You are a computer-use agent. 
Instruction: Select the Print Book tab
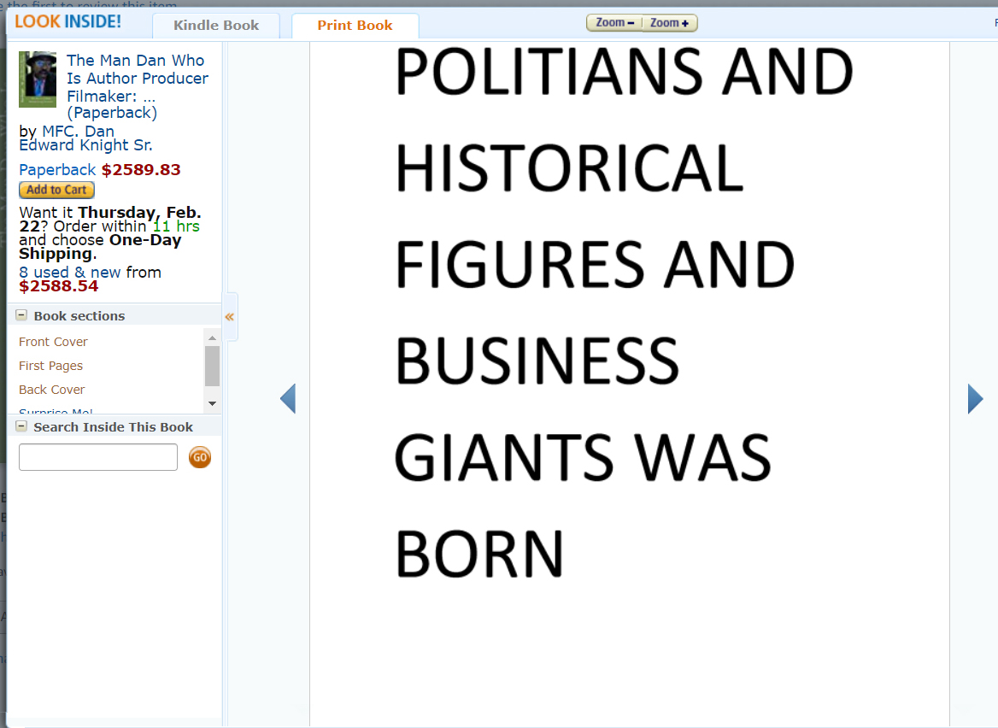tap(355, 26)
